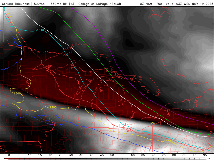This screenshot has width=214, height=160.
Task: Click the small closed yellow contour near Lake Erie
Action: coord(152,123)
